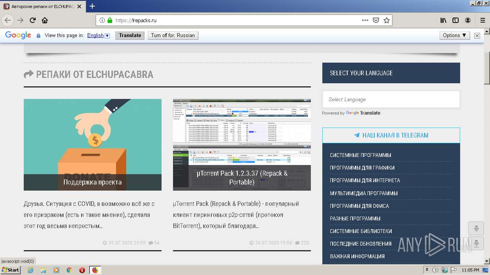Open Select Language dropdown in sidebar
This screenshot has height=275, width=490.
[x=391, y=99]
